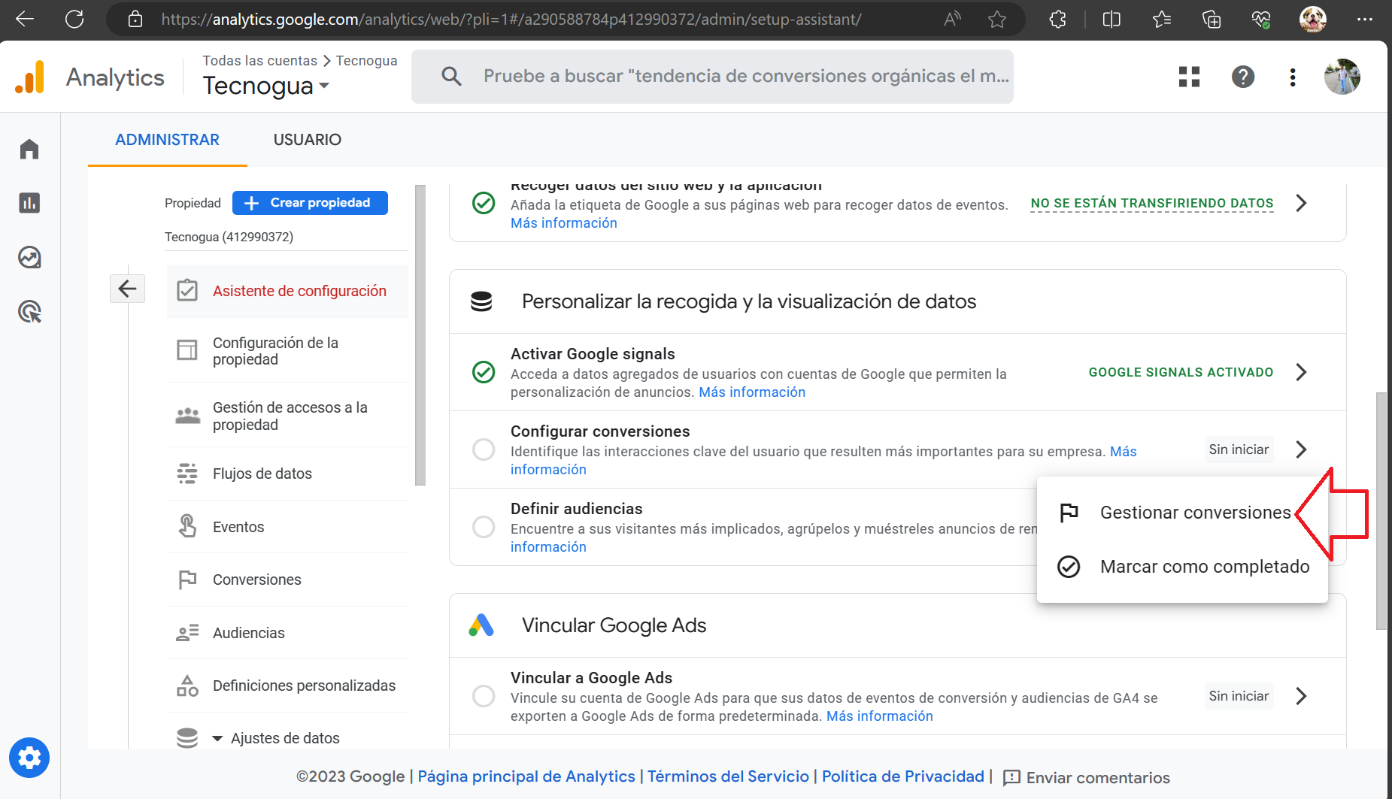1392x799 pixels.
Task: Click the Analytics search field
Action: pos(712,76)
